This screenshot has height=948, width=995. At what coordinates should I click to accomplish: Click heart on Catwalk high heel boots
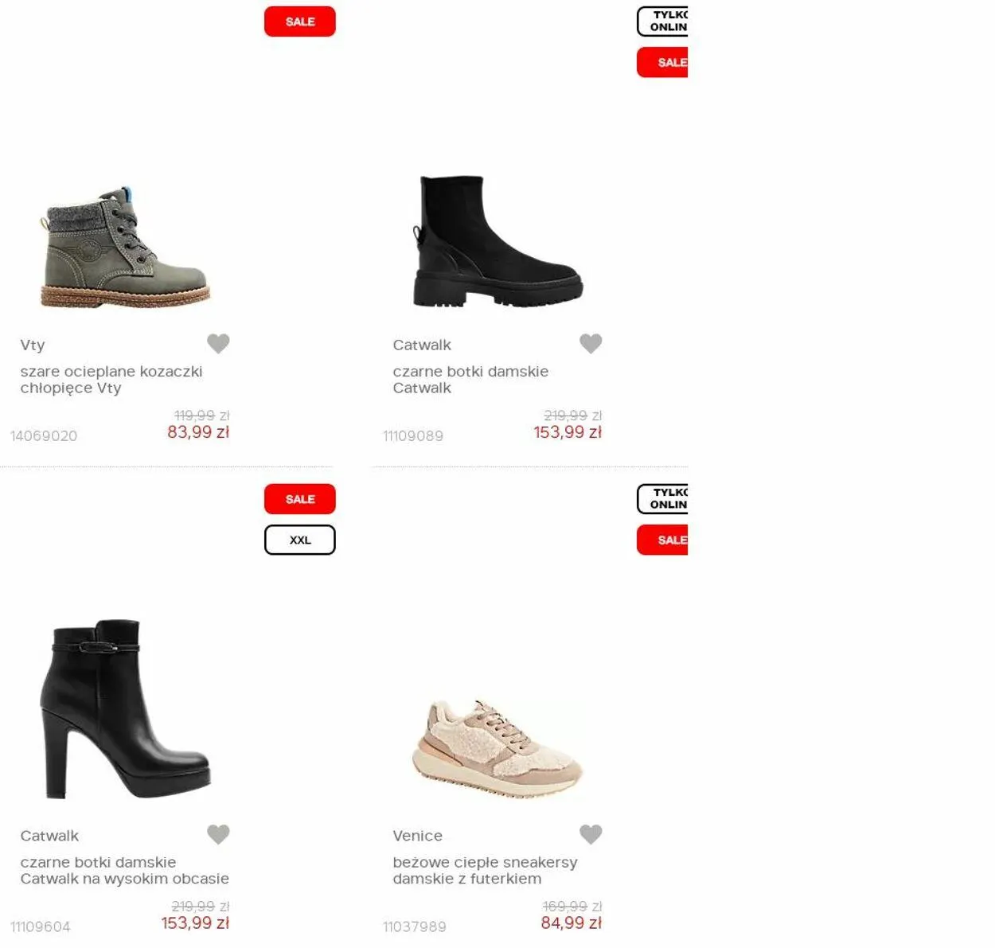coord(218,834)
